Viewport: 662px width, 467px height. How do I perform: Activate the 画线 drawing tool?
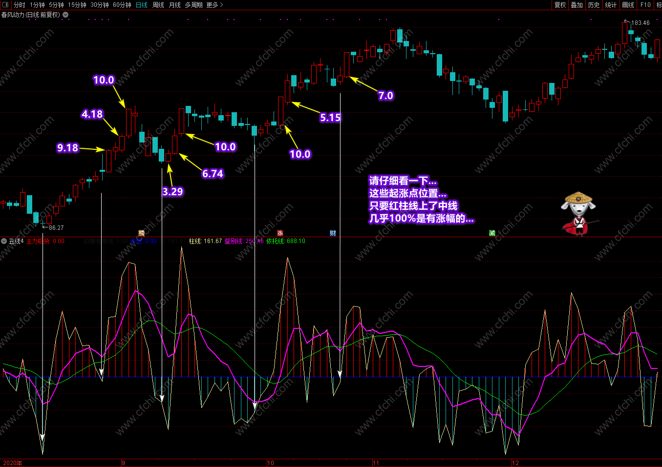[628, 5]
